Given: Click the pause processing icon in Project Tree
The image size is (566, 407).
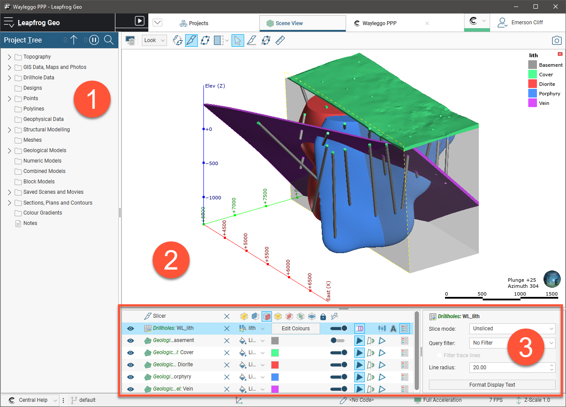Looking at the screenshot, I should pyautogui.click(x=94, y=40).
